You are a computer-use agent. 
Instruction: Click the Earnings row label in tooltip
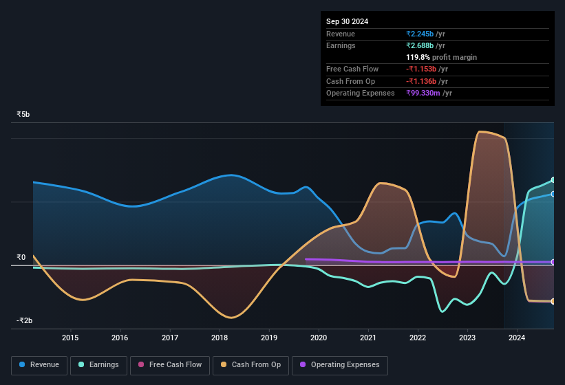point(341,45)
